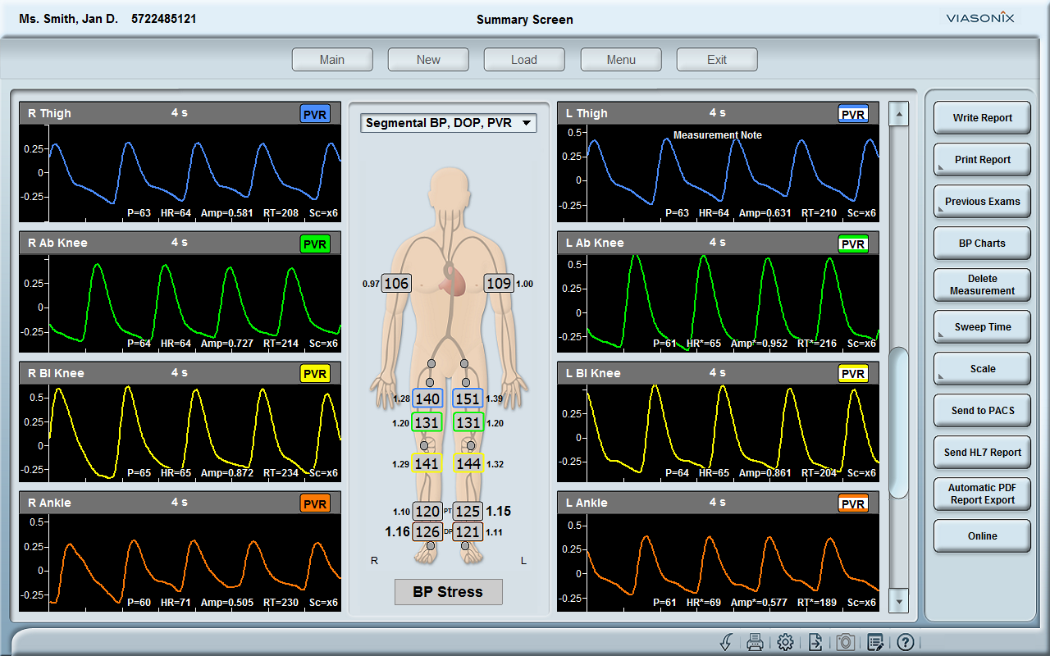
Task: Open settings via the gear icon
Action: [785, 642]
